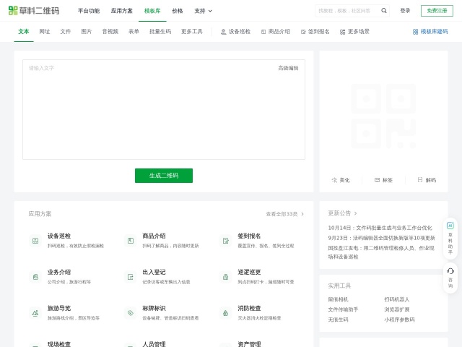
Task: Open the 文件传输助手 tool link
Action: (343, 309)
